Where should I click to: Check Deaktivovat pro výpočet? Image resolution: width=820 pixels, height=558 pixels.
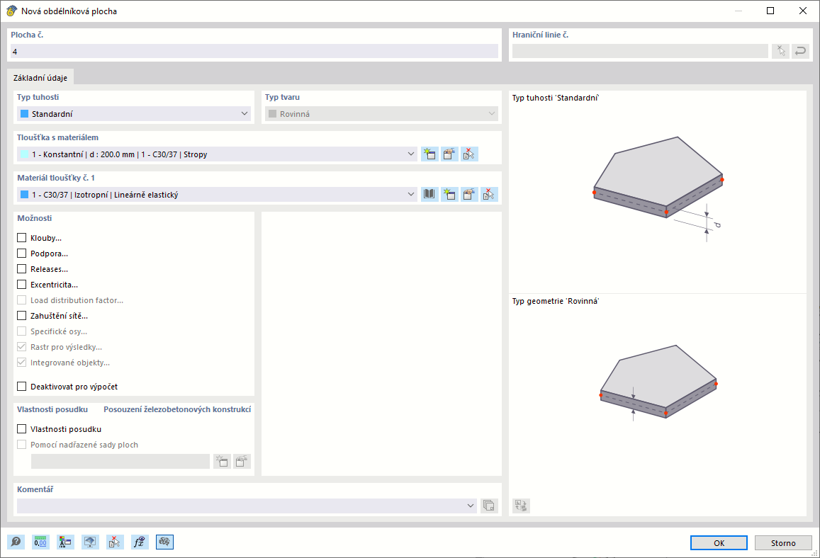(21, 387)
